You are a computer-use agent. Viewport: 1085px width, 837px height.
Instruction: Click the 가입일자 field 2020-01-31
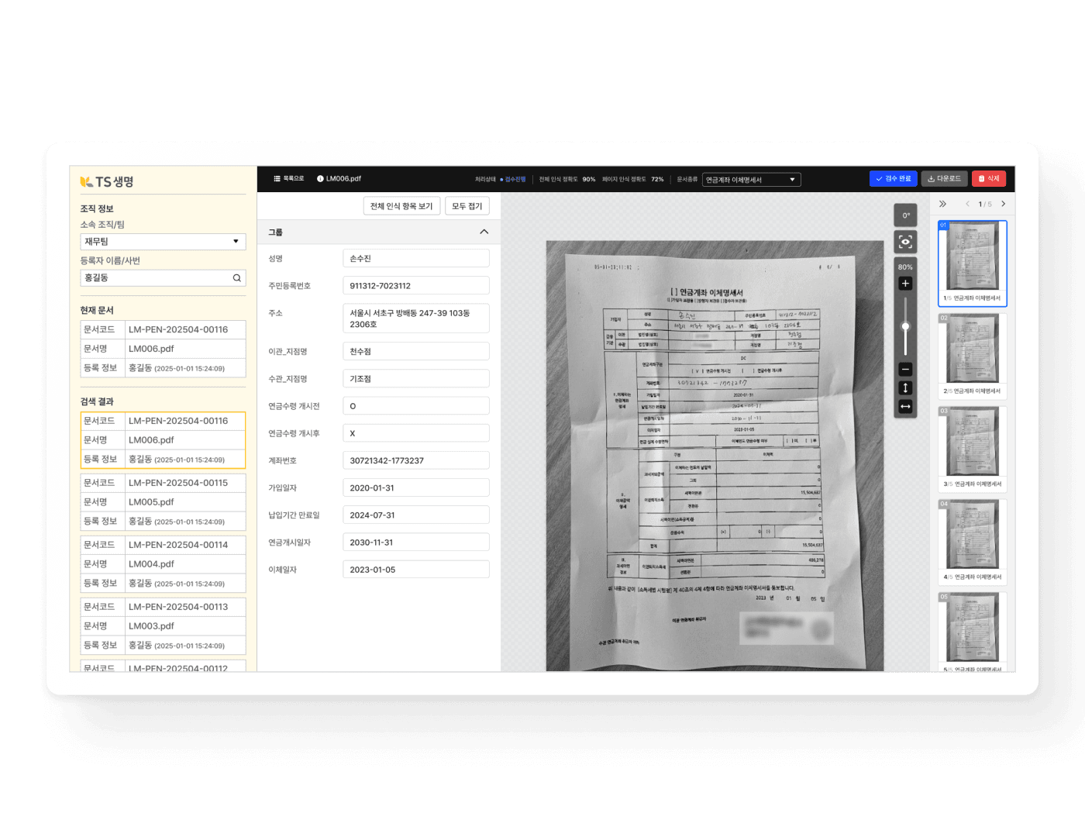click(x=416, y=488)
